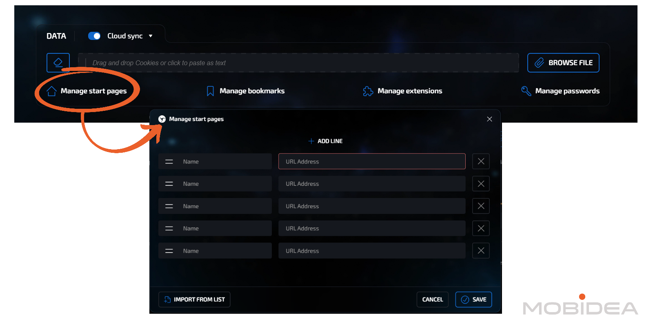The height and width of the screenshot is (328, 653).
Task: Click Add Line to add a row
Action: [x=325, y=141]
